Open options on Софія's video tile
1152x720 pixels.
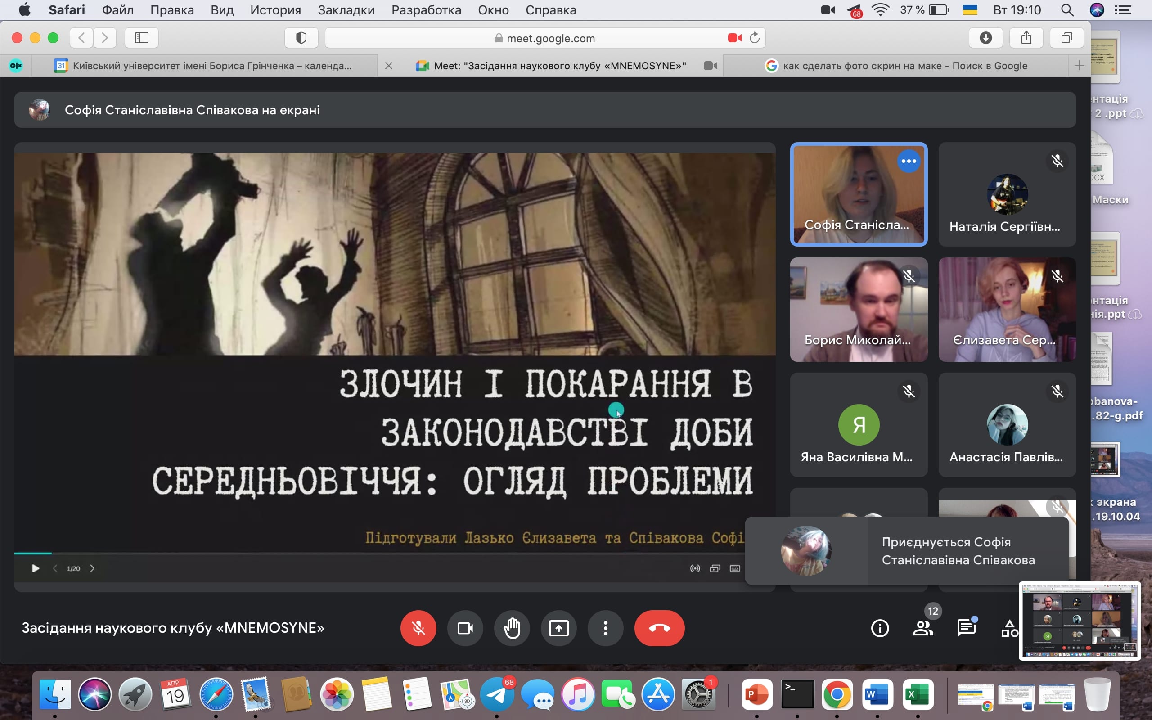tap(908, 161)
